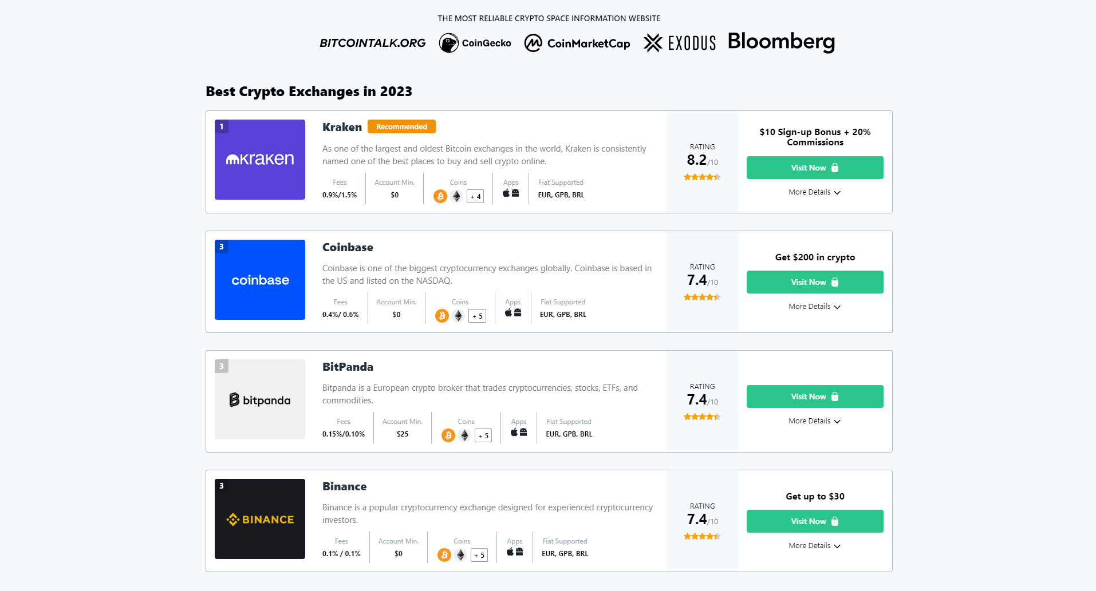Screen dimensions: 1096x591
Task: Click the CoinMarketCap logo
Action: 577,43
